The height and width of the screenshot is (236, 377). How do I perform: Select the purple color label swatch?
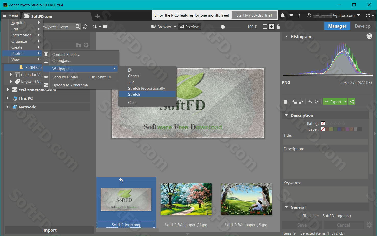(x=347, y=129)
